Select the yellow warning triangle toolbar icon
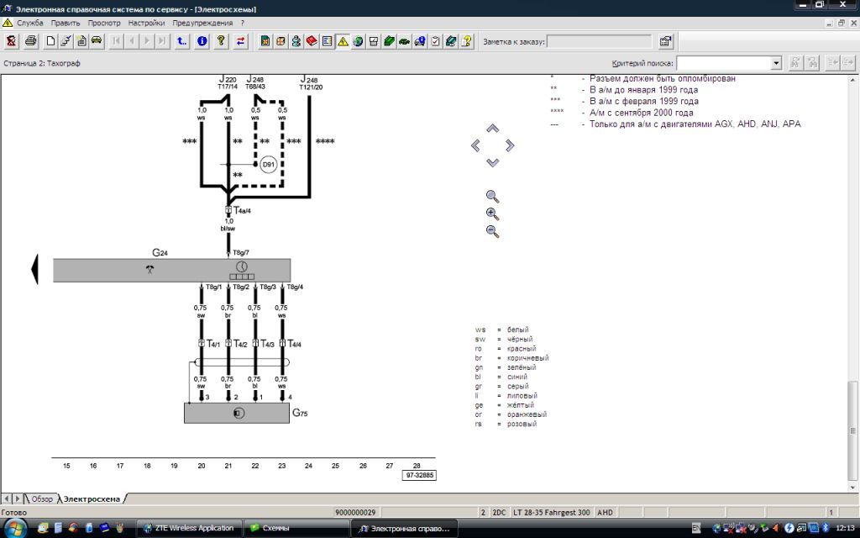The image size is (860, 538). 343,41
